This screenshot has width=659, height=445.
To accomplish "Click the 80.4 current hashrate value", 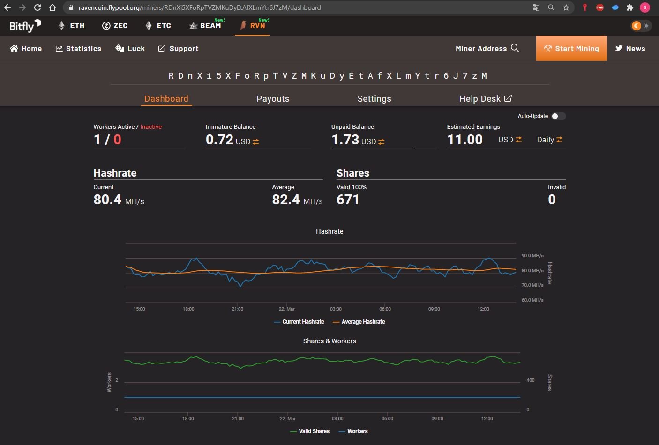I will [107, 200].
